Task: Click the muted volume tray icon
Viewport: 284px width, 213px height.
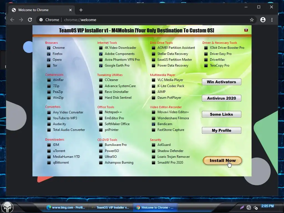Action: click(256, 207)
